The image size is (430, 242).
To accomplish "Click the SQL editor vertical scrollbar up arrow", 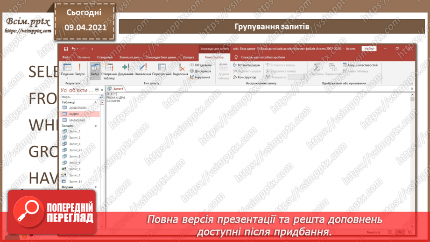I will click(x=412, y=95).
